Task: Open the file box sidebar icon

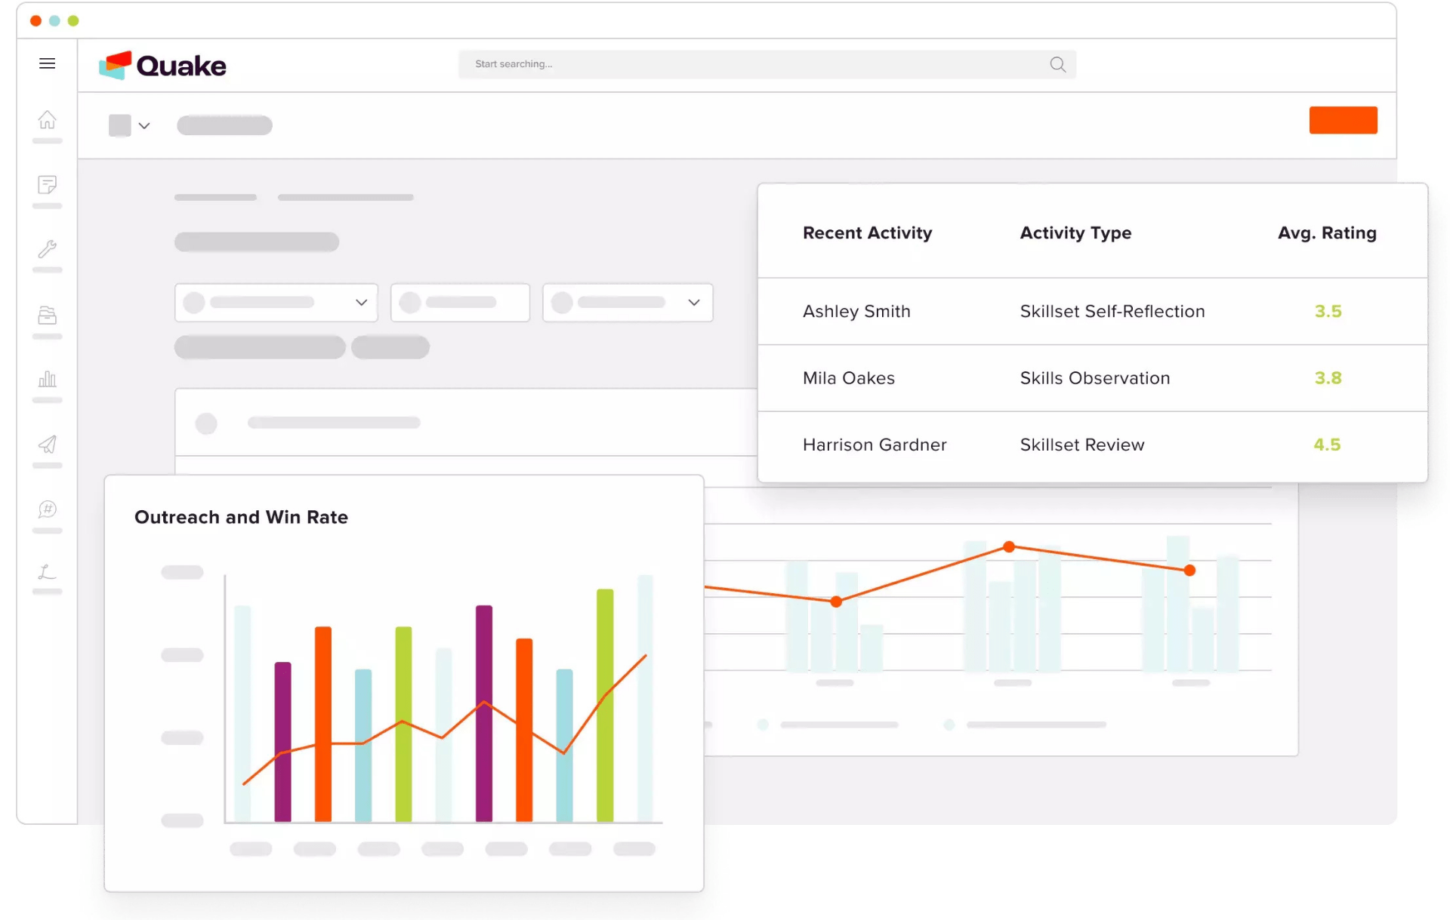Action: [47, 315]
